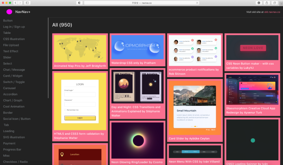Go back with Safari's back arrow
283x165 pixels.
tap(15, 3)
